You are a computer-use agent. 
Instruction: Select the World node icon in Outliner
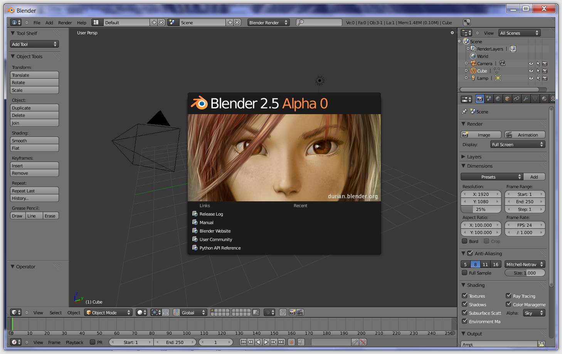pyautogui.click(x=473, y=56)
